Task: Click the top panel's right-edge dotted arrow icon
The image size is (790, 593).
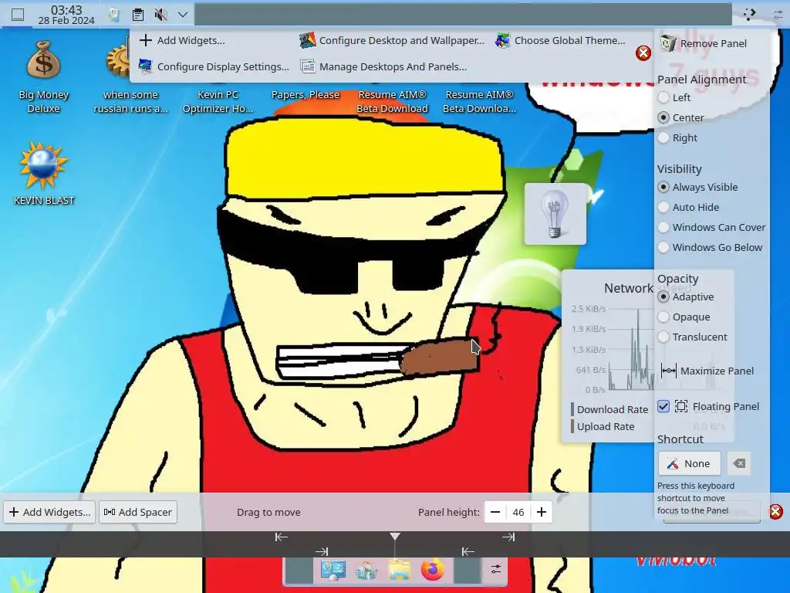Action: coord(749,15)
